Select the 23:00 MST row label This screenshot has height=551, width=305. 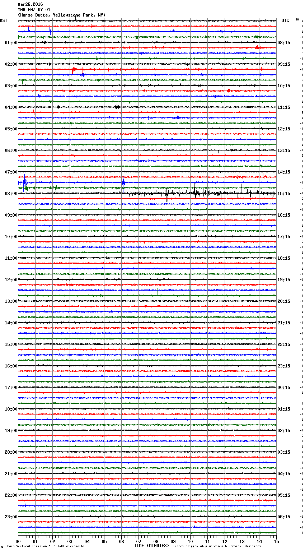[x=11, y=517]
